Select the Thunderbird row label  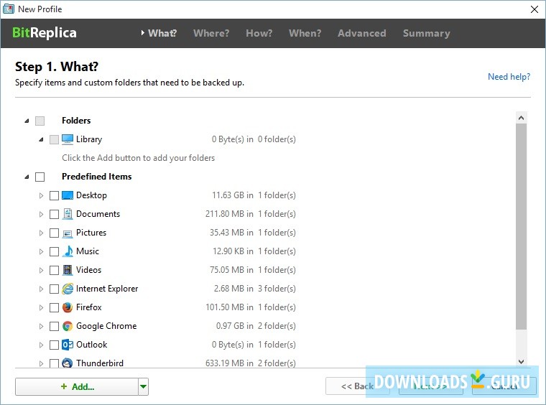click(x=100, y=363)
